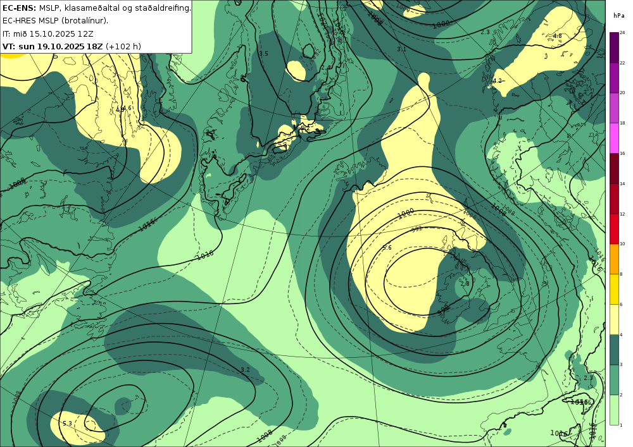Pick the light green 1–2 hPa legend swatch

[614, 410]
